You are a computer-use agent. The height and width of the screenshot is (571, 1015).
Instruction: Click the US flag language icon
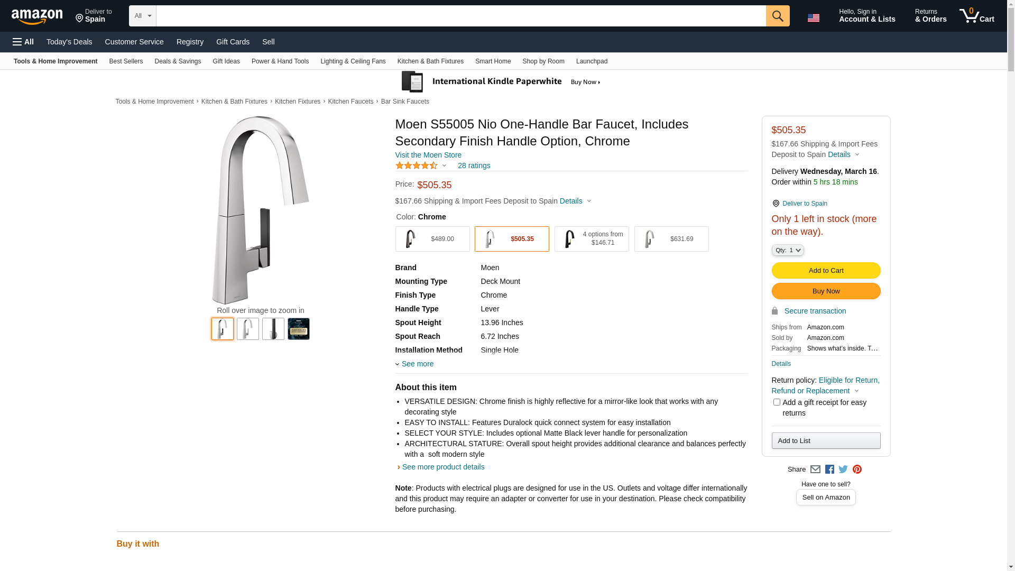click(x=813, y=17)
